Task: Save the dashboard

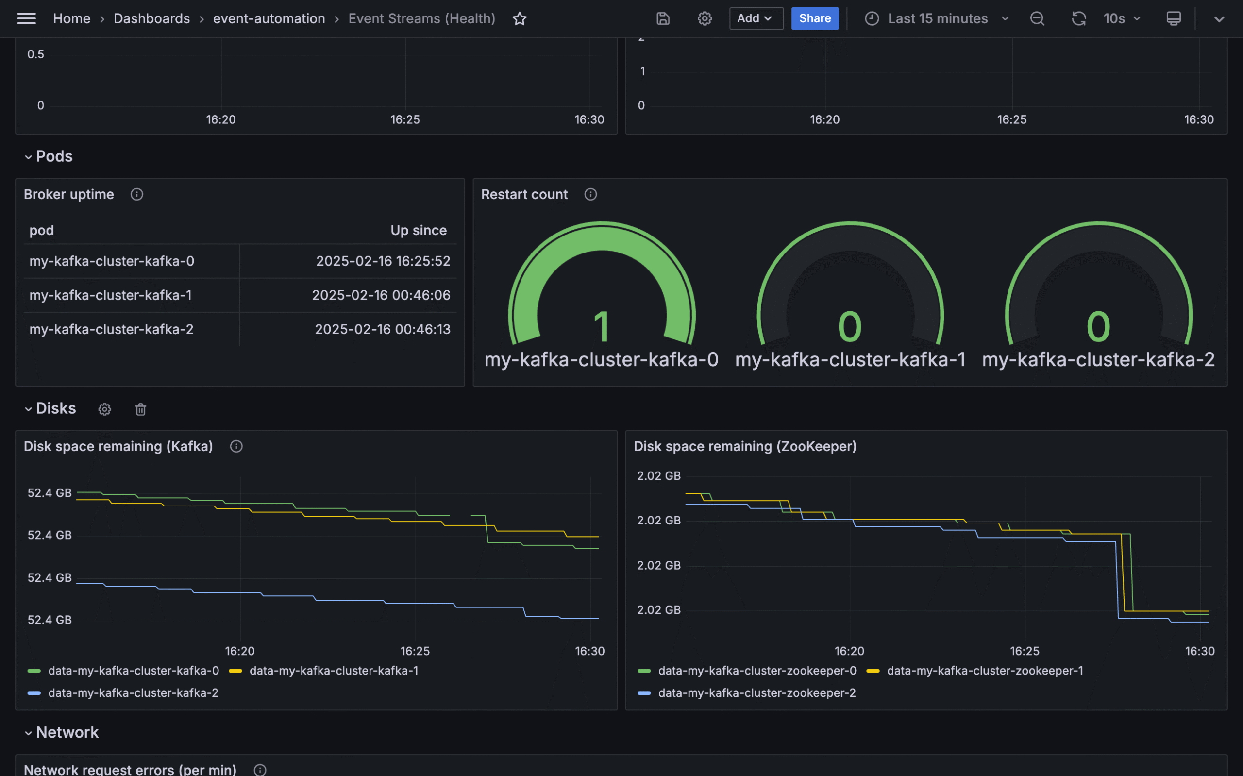Action: [662, 18]
